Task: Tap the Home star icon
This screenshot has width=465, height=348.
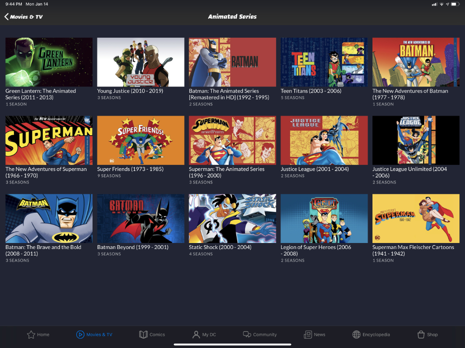Action: coord(31,335)
